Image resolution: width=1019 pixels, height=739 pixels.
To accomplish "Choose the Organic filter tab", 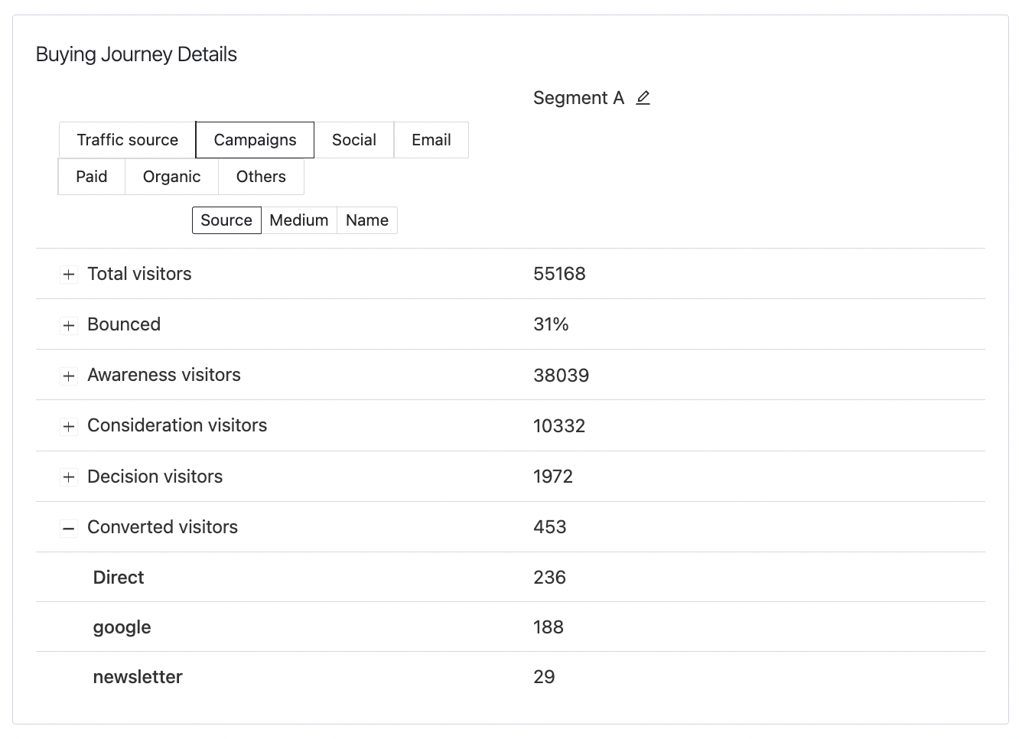I will click(171, 177).
